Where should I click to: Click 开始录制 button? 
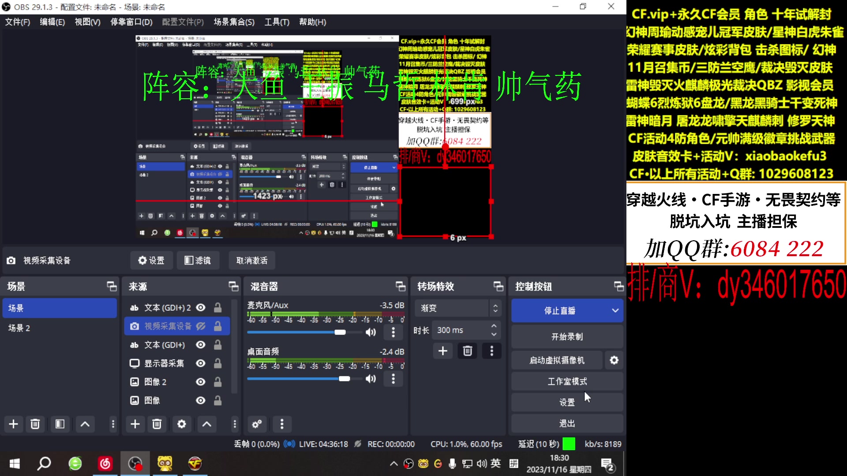[567, 337]
